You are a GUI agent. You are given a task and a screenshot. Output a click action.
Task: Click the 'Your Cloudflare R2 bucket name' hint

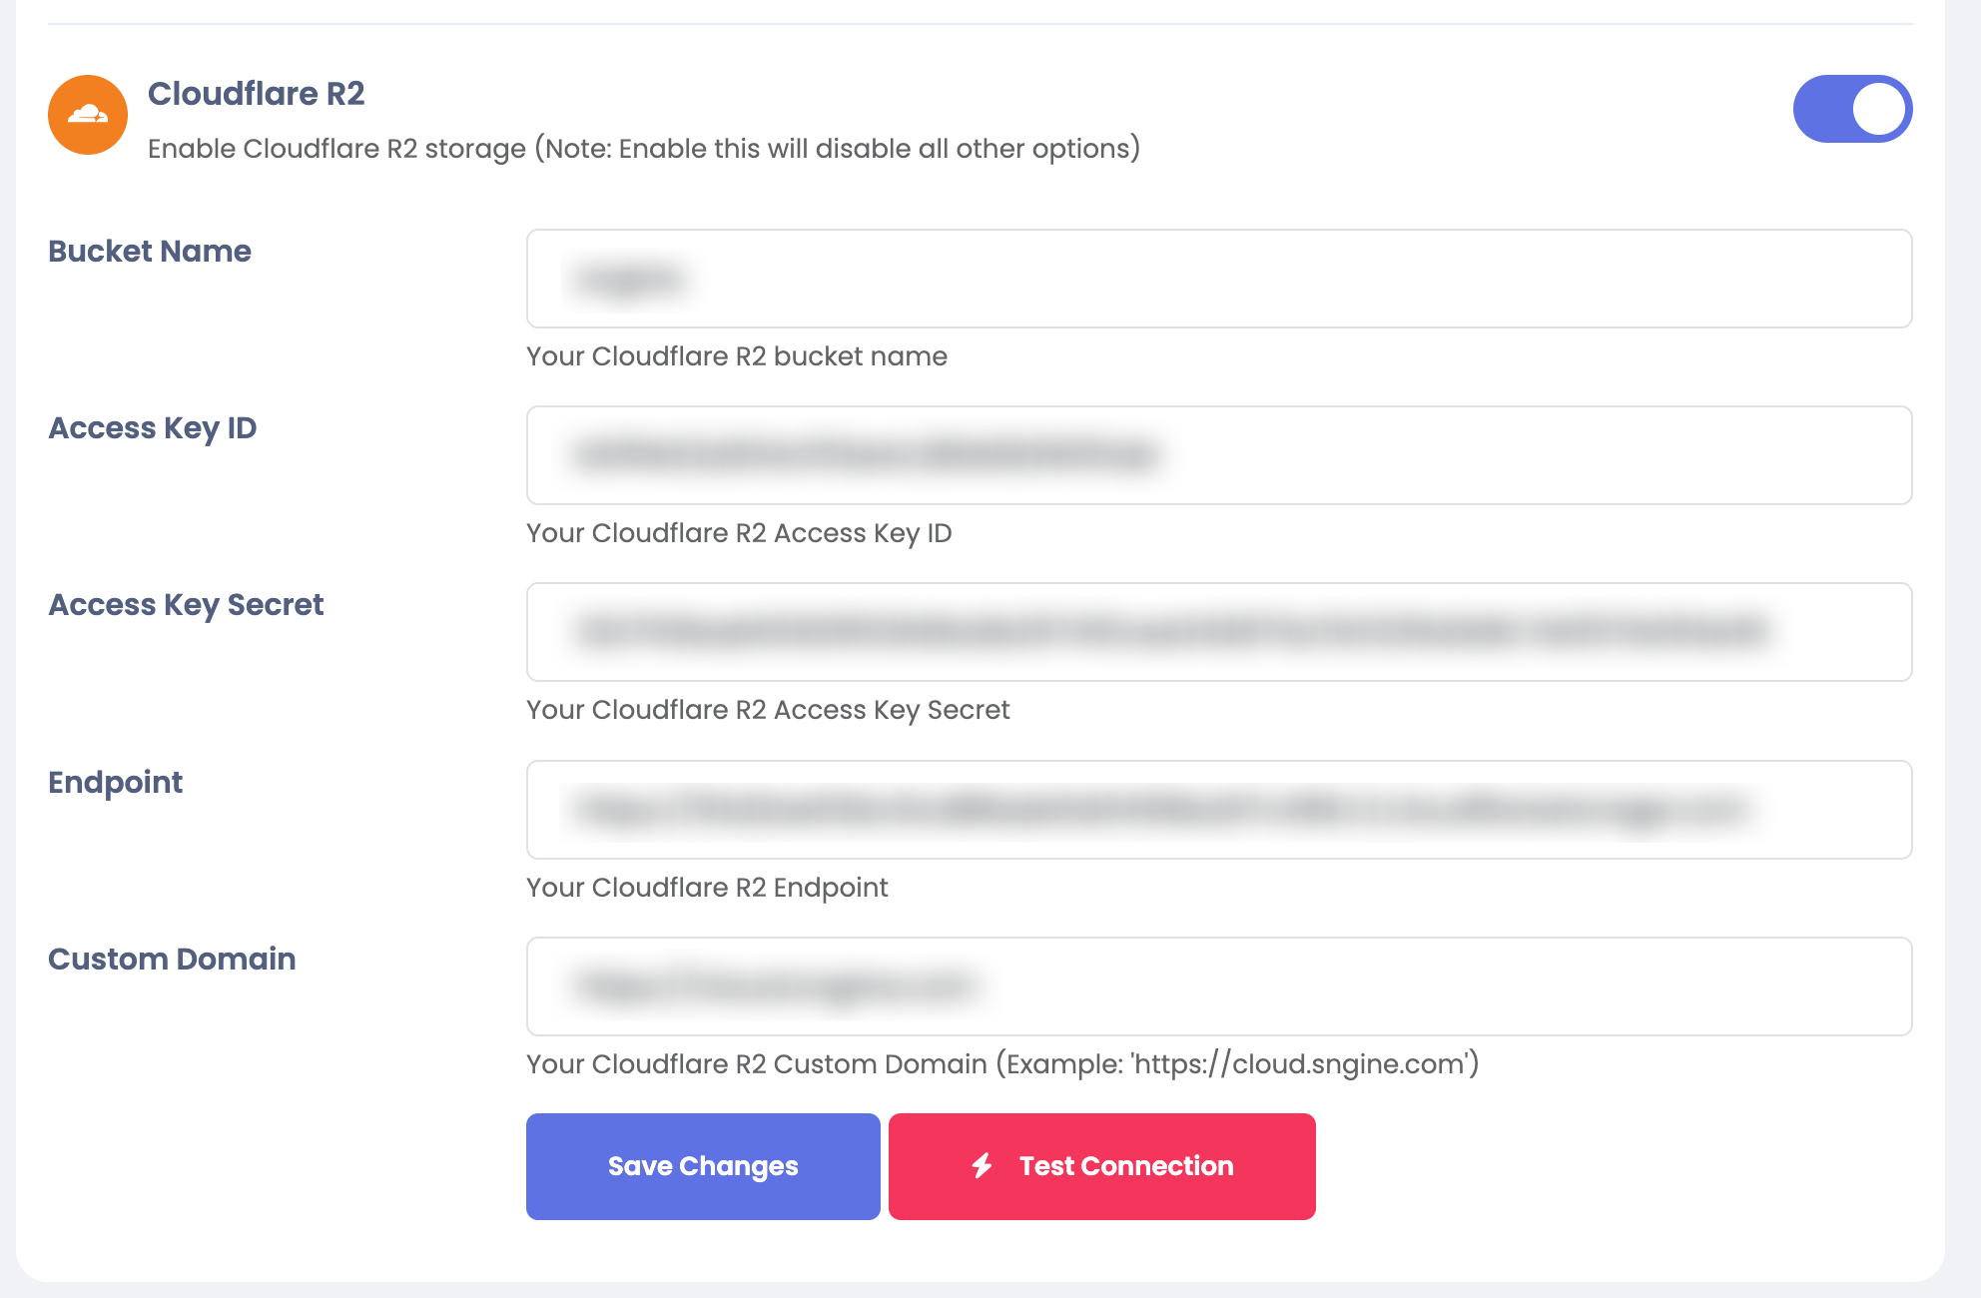[x=737, y=356]
